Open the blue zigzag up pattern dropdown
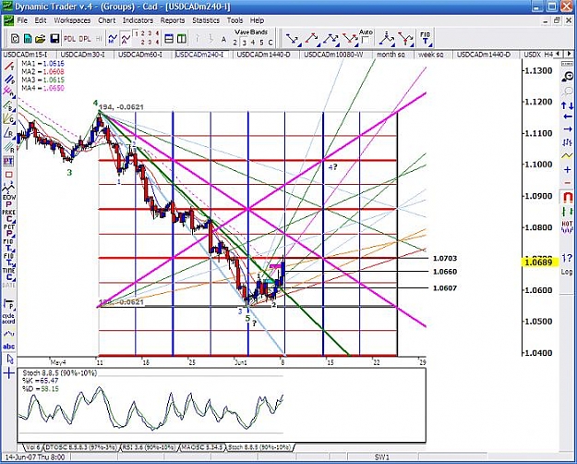Image resolution: width=577 pixels, height=464 pixels. [x=331, y=39]
